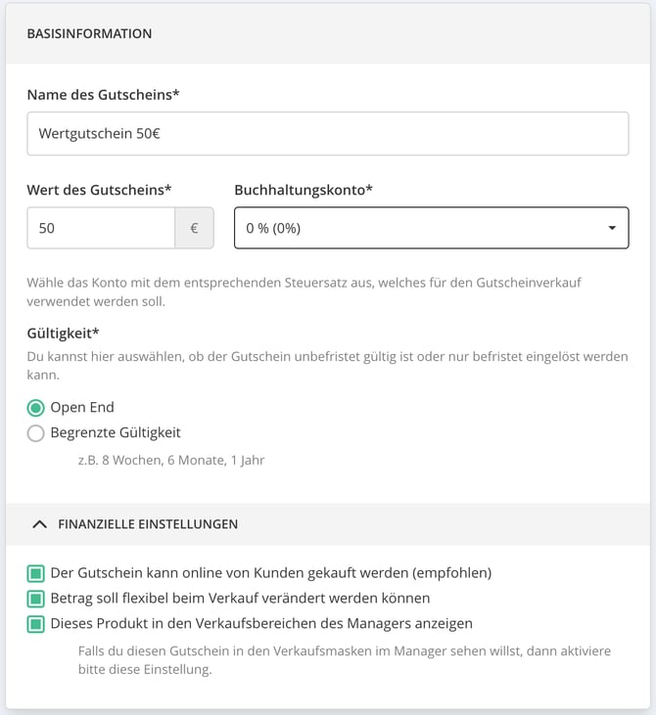The image size is (656, 715).
Task: Select the Open End radio option
Action: 35,408
